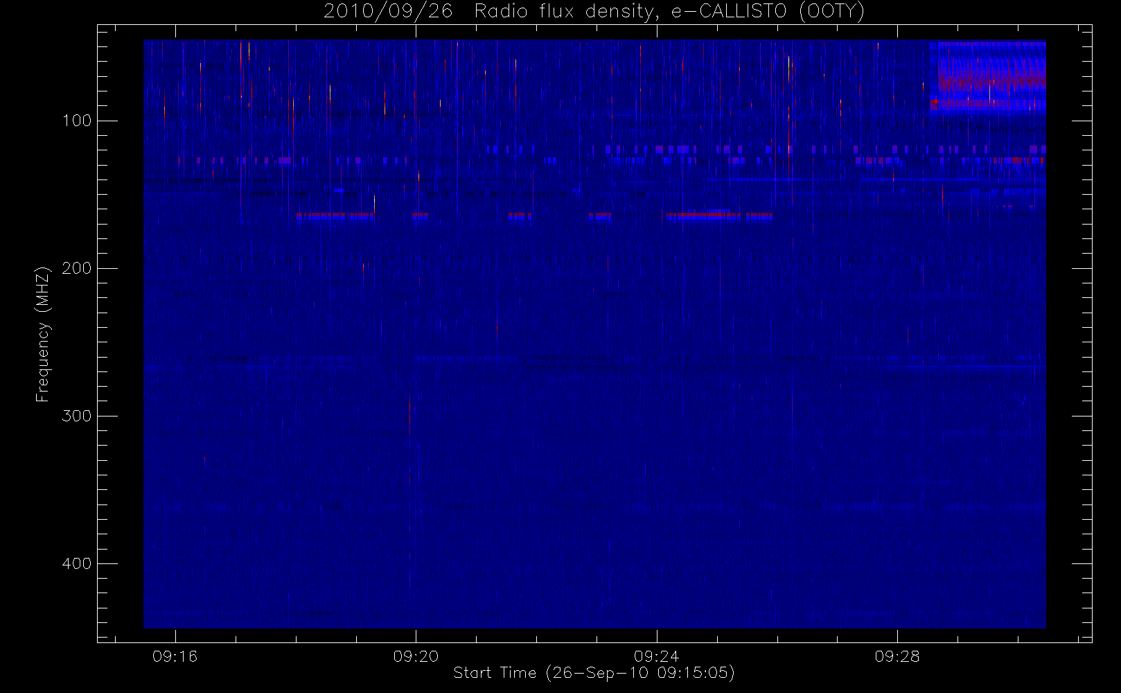Click the '300' frequency tick label

coord(76,416)
